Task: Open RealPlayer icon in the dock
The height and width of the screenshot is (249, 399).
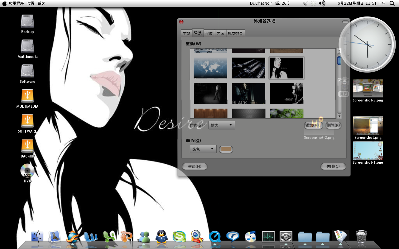Action: tap(233, 237)
